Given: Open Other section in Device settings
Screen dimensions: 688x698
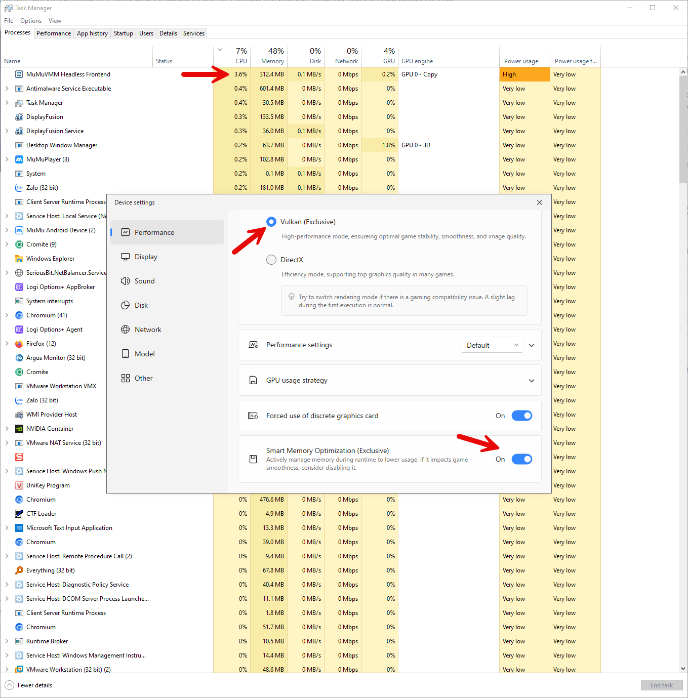Looking at the screenshot, I should tap(167, 378).
